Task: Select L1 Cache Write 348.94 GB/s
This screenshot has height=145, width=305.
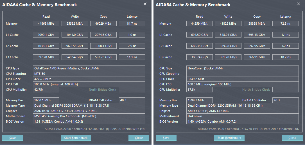Action: click(228, 35)
